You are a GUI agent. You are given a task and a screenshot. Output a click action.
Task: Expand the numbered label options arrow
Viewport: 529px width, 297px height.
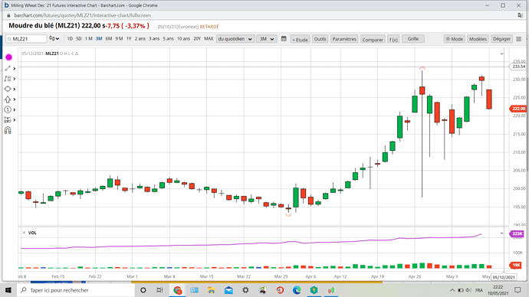(x=15, y=109)
